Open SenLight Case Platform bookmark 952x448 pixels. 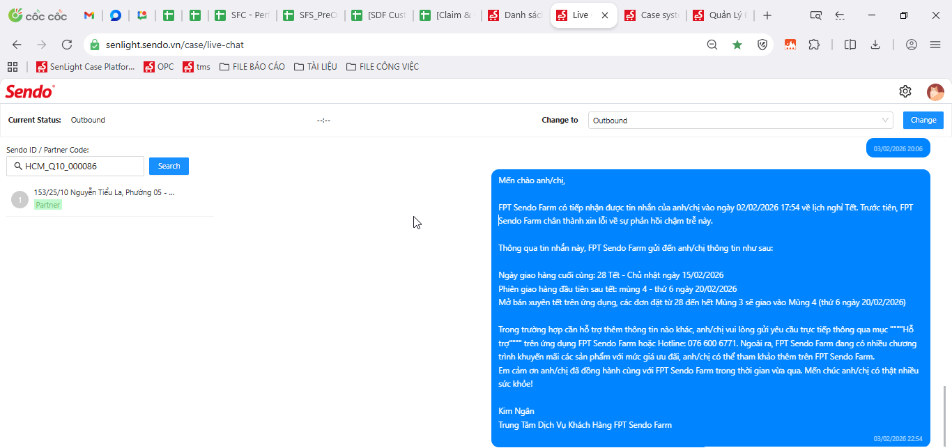[x=85, y=67]
